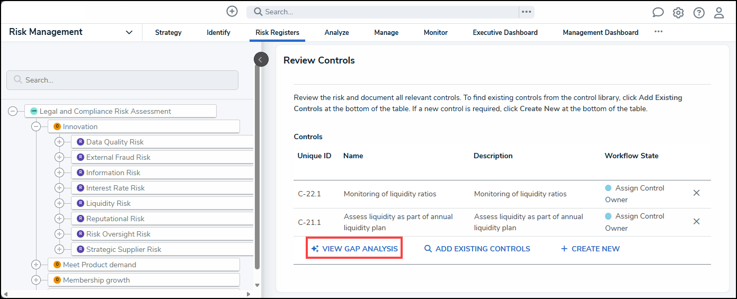This screenshot has height=299, width=737.
Task: Open the Monitor tab
Action: click(436, 32)
